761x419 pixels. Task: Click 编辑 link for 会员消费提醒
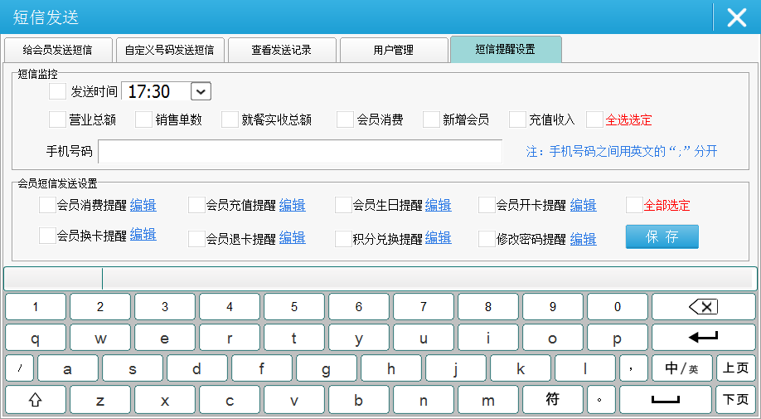point(143,205)
